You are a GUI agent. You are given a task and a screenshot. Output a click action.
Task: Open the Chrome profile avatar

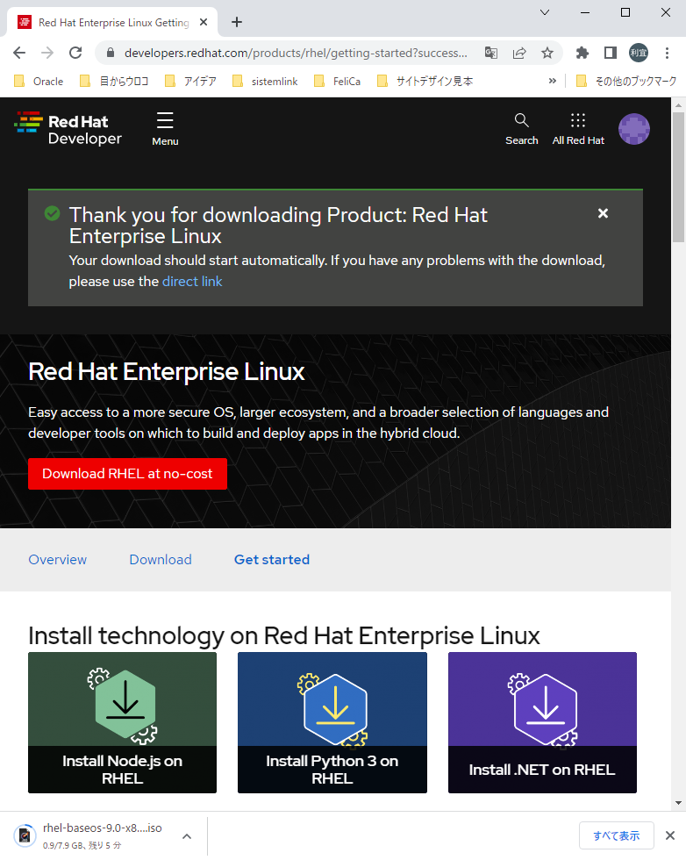pos(639,53)
